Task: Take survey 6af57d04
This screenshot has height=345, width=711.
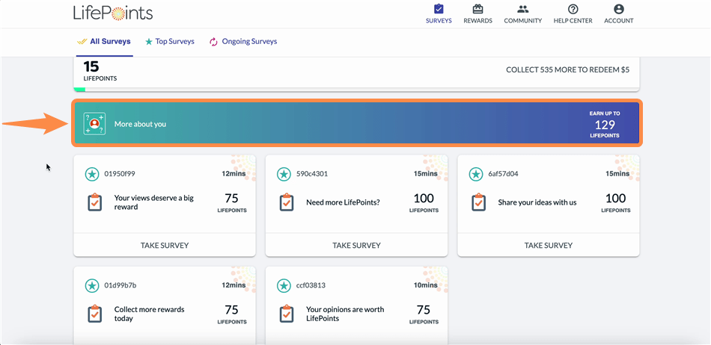Action: click(548, 245)
